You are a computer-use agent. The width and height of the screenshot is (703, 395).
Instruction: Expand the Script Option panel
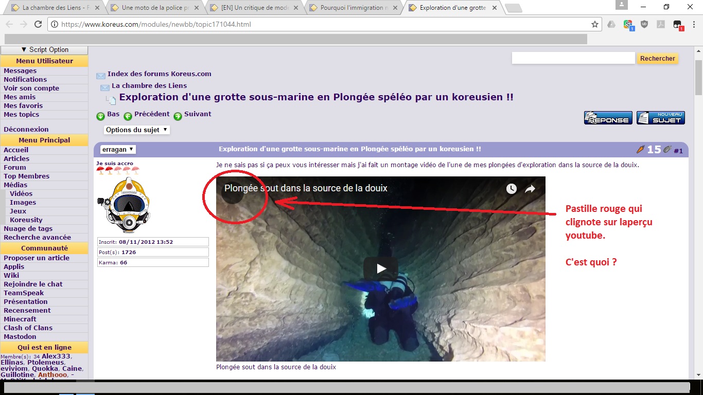tap(44, 50)
